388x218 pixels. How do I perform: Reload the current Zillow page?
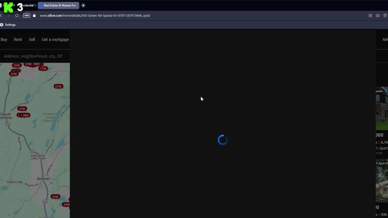click(17, 15)
